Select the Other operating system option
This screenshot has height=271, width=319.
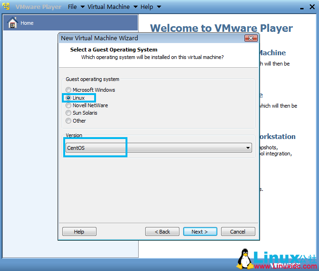click(x=68, y=121)
